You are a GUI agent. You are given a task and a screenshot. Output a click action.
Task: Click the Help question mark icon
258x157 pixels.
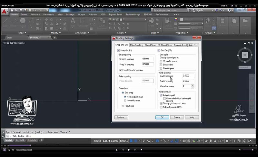point(229,10)
